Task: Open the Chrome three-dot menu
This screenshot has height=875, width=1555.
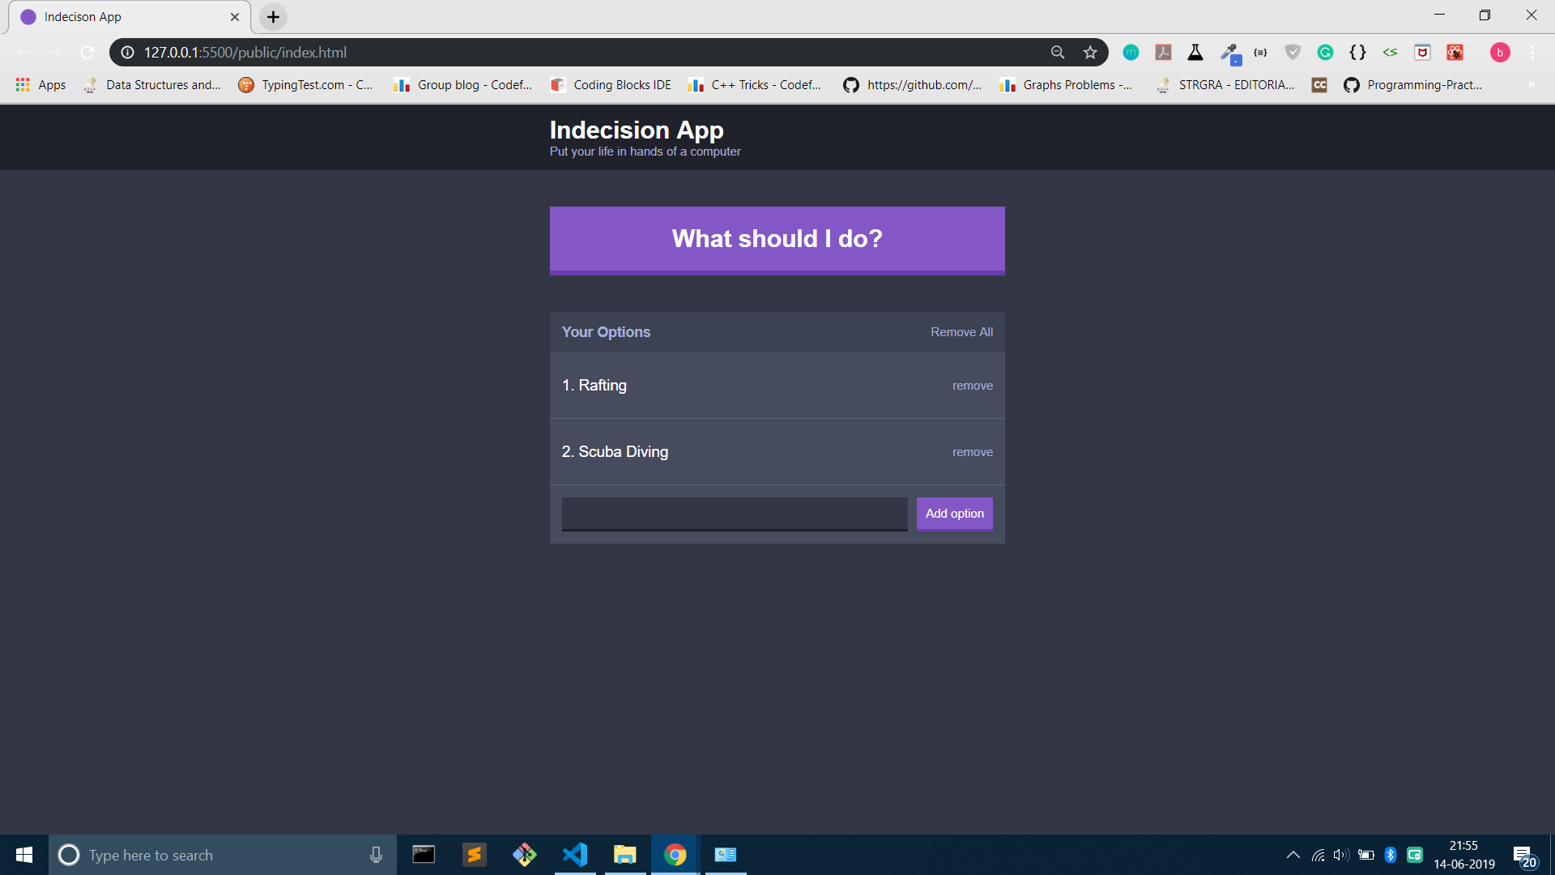Action: click(x=1532, y=53)
